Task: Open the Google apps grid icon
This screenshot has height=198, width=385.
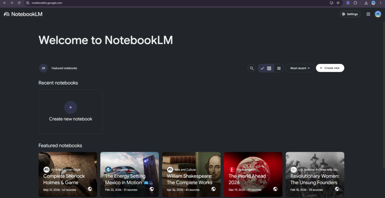Action: (368, 14)
